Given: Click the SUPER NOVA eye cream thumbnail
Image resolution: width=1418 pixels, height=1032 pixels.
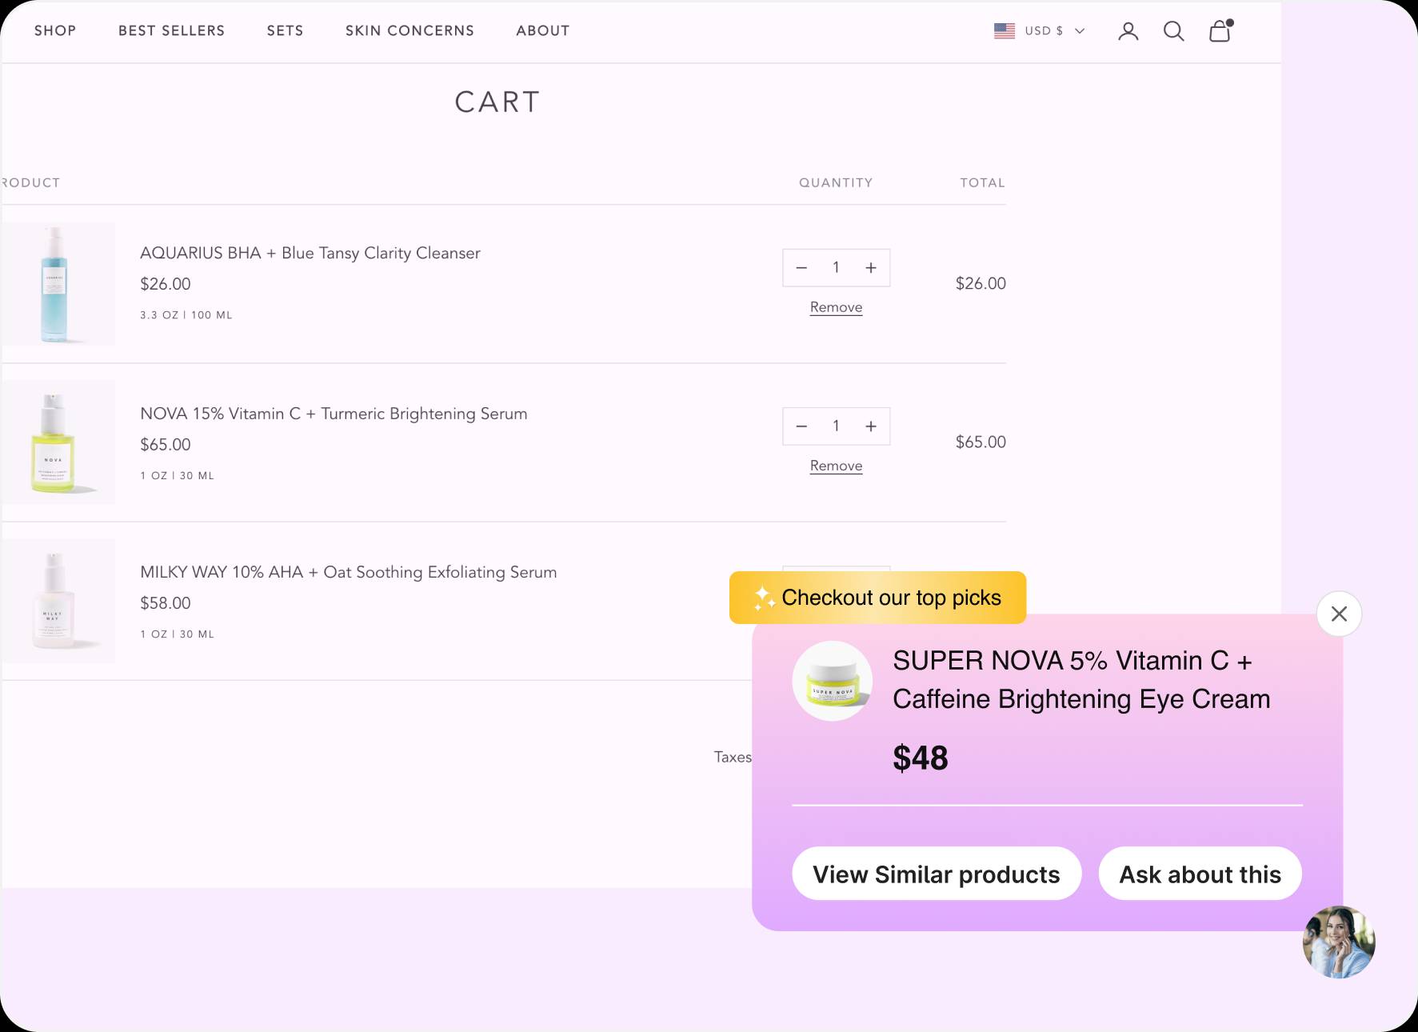Looking at the screenshot, I should coord(832,680).
